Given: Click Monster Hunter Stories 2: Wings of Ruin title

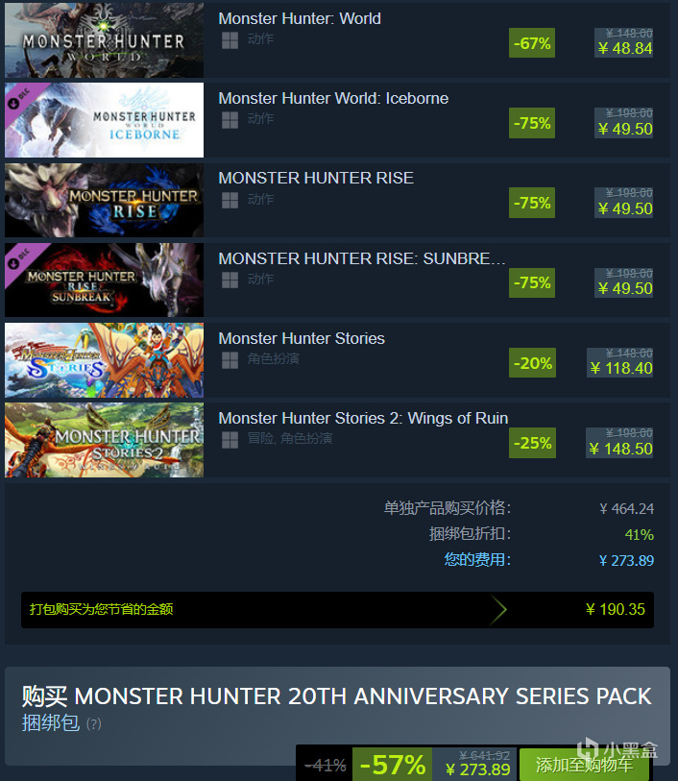Looking at the screenshot, I should pos(363,419).
